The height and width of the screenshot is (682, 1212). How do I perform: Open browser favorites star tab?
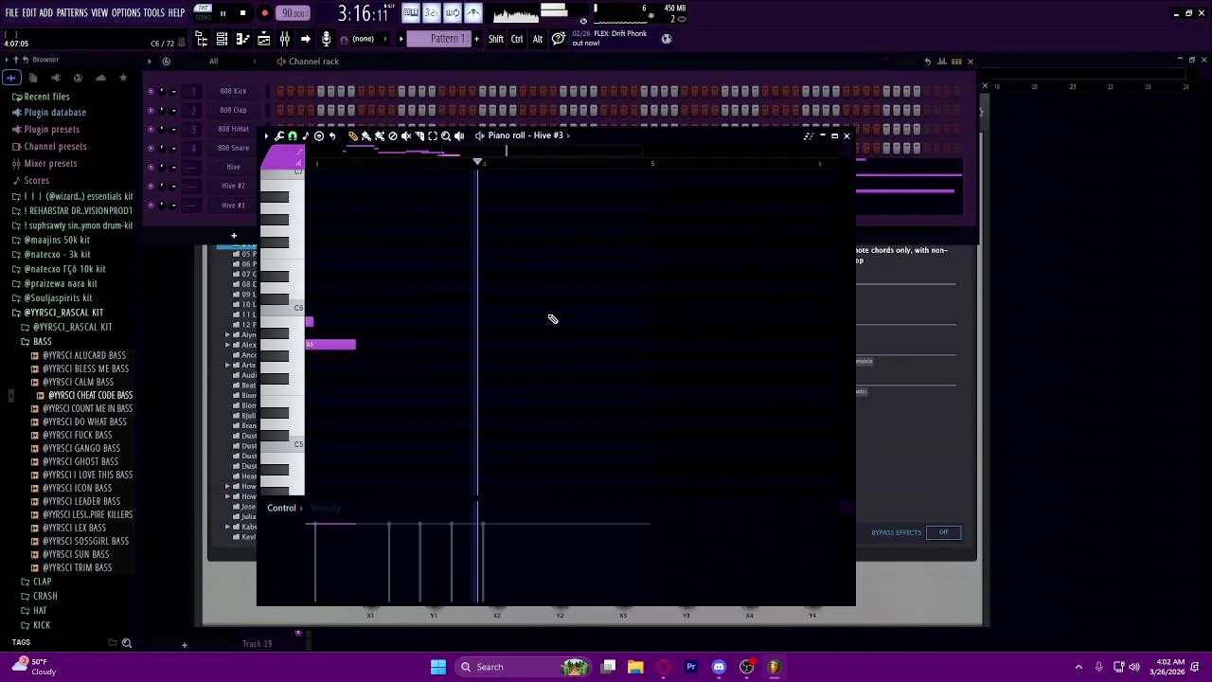point(123,78)
